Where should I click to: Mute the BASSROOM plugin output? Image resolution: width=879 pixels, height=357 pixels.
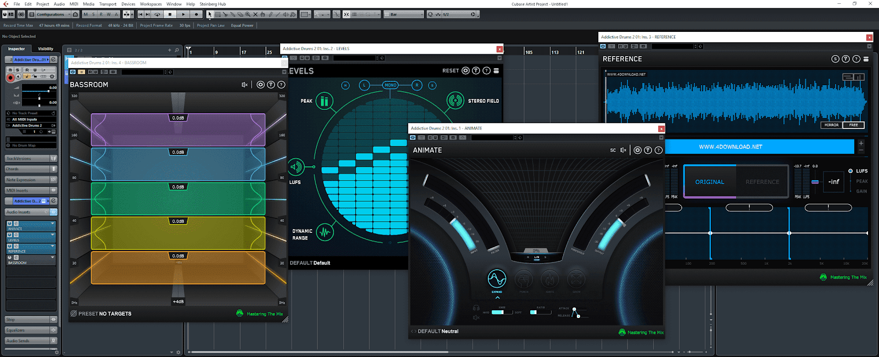pyautogui.click(x=244, y=85)
